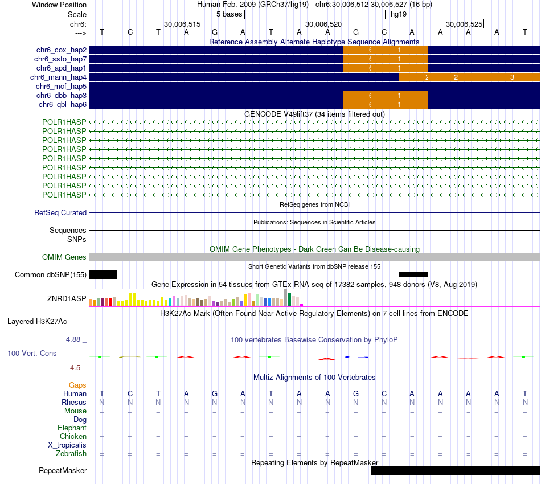541x484 pixels.
Task: Click the Elephant alignment row label
Action: pos(72,428)
